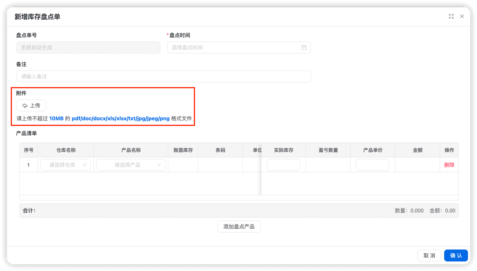
Task: Click the 盈亏数量 column header
Action: tap(328, 150)
